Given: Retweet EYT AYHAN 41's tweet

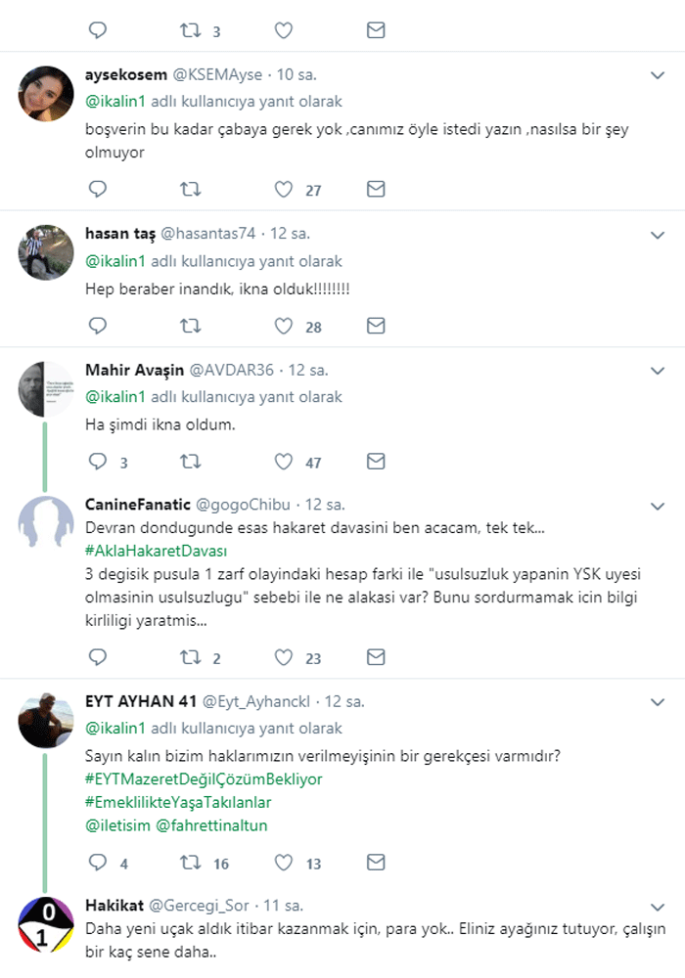Looking at the screenshot, I should click(191, 863).
